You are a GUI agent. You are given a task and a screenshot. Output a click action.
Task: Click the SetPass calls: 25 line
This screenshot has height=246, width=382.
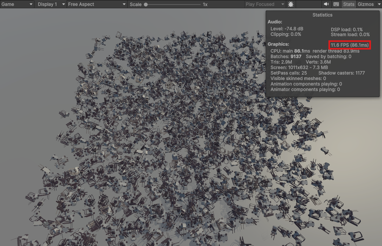point(289,73)
